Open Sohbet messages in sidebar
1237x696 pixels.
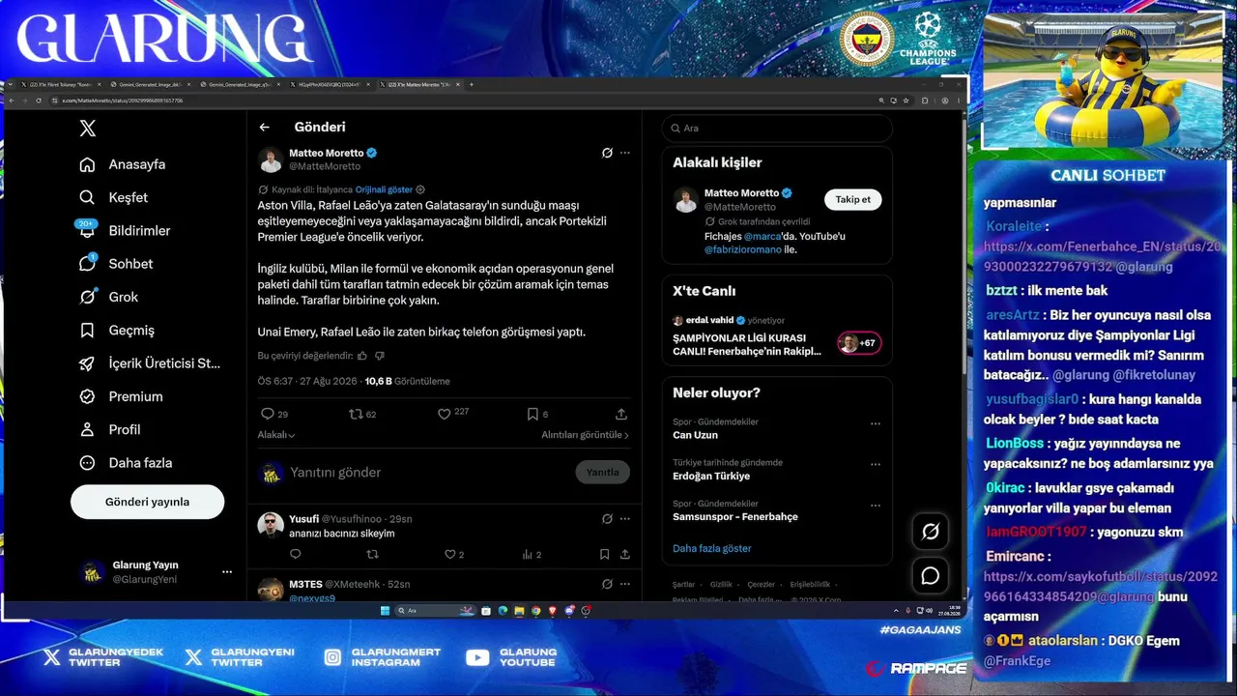coord(117,263)
